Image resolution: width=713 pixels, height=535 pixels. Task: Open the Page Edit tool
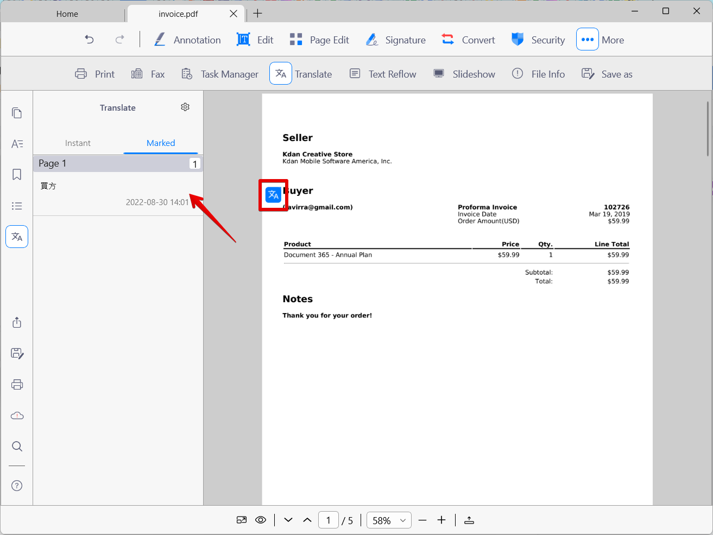[x=319, y=40]
